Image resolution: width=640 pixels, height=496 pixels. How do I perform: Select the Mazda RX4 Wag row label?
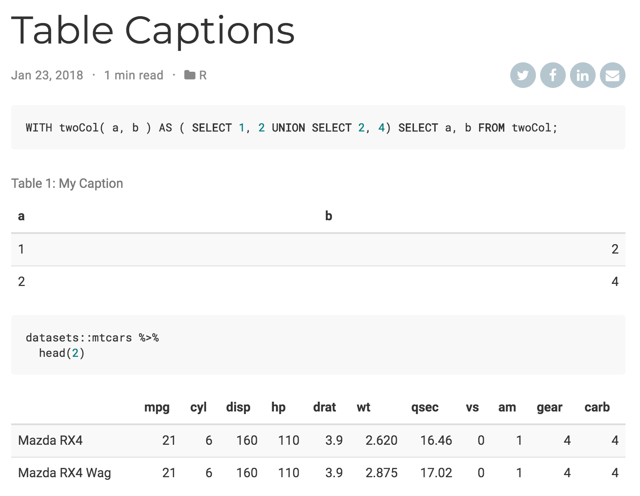(x=64, y=473)
